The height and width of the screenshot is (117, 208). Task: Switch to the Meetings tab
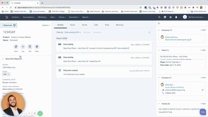pyautogui.click(x=120, y=25)
